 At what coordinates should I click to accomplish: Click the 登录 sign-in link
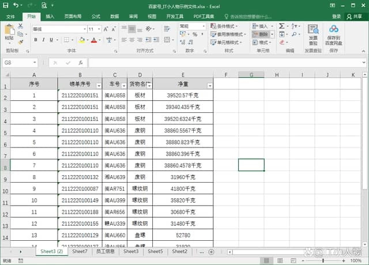pyautogui.click(x=338, y=17)
